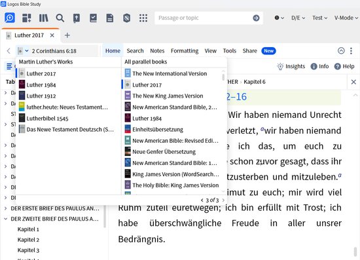Open the Factbook icon in toolbar
The width and height of the screenshot is (360, 260).
click(x=77, y=18)
